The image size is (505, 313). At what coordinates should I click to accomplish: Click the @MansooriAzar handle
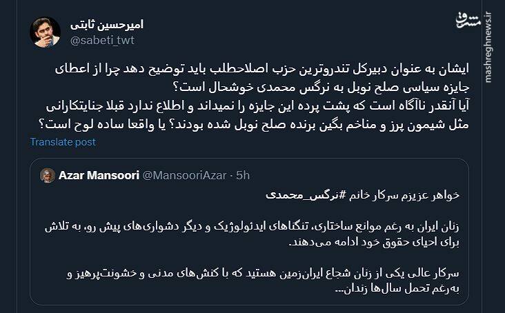(185, 174)
